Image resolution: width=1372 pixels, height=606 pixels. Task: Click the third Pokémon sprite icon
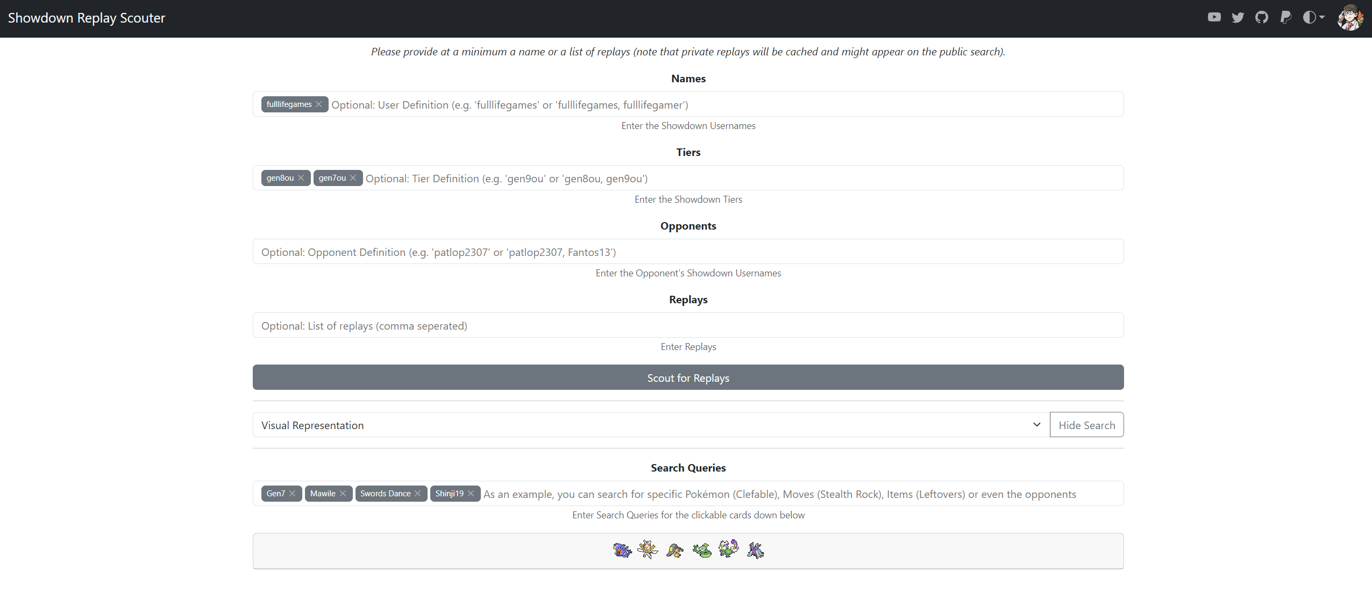click(x=674, y=551)
